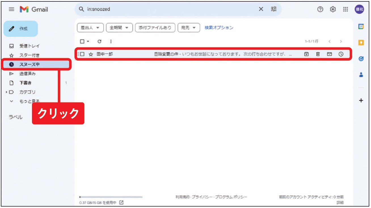Toggle the 添付ファイルあり filter chip
Viewport: 371px width, 208px height.
pos(155,28)
